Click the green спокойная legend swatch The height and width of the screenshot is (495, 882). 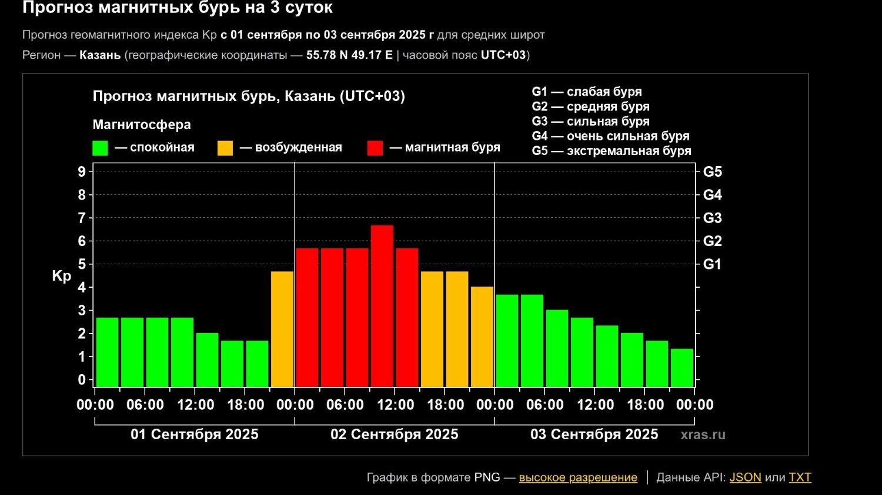[x=101, y=148]
